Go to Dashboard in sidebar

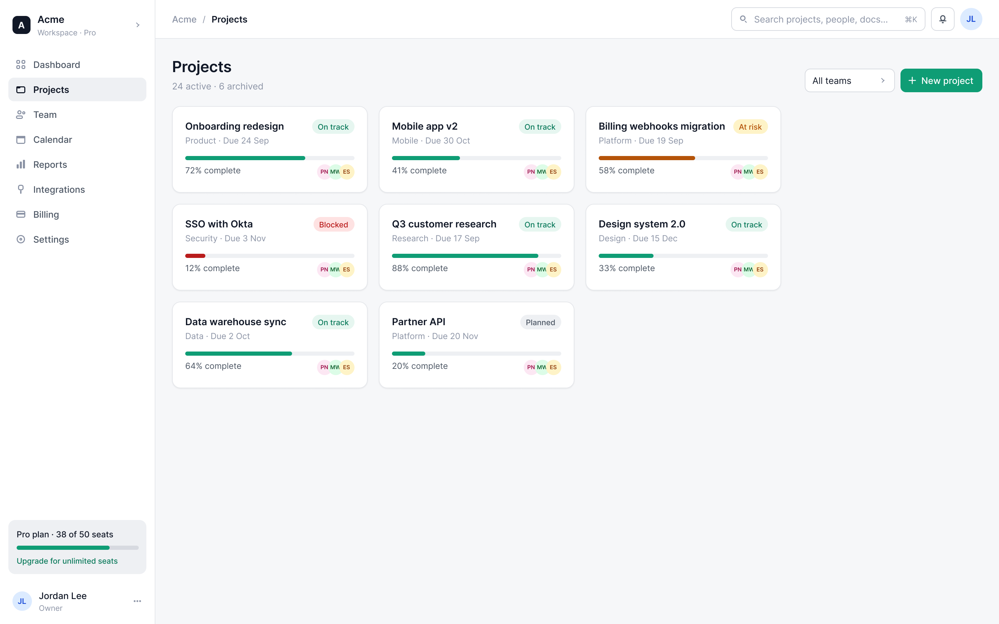77,65
